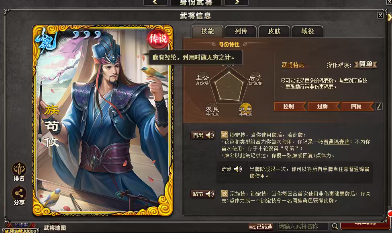Switch to the 列传 tab
The height and width of the screenshot is (233, 392).
(241, 31)
